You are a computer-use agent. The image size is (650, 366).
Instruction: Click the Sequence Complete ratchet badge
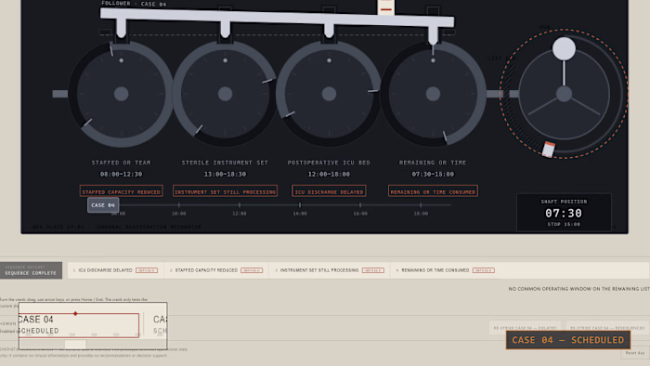[31, 270]
